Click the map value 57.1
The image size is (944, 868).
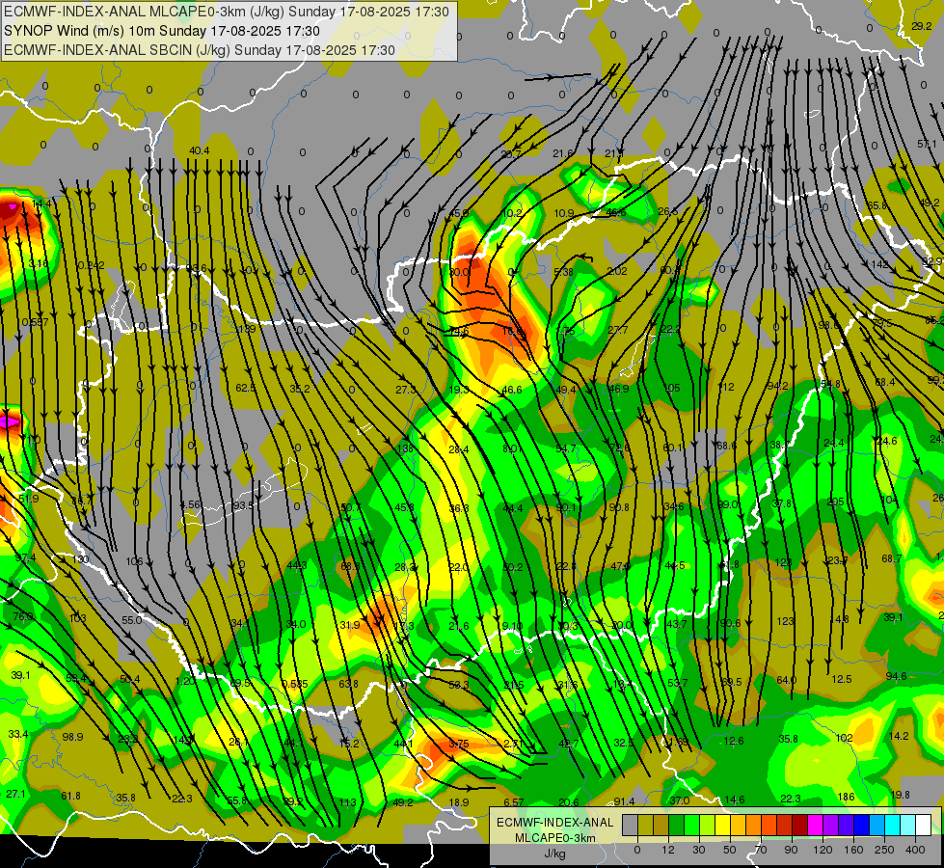coord(927,144)
